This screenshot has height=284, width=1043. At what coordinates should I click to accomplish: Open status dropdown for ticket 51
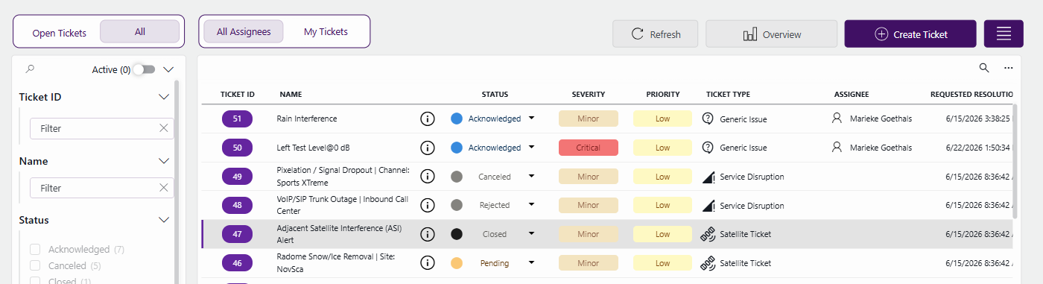pyautogui.click(x=531, y=119)
